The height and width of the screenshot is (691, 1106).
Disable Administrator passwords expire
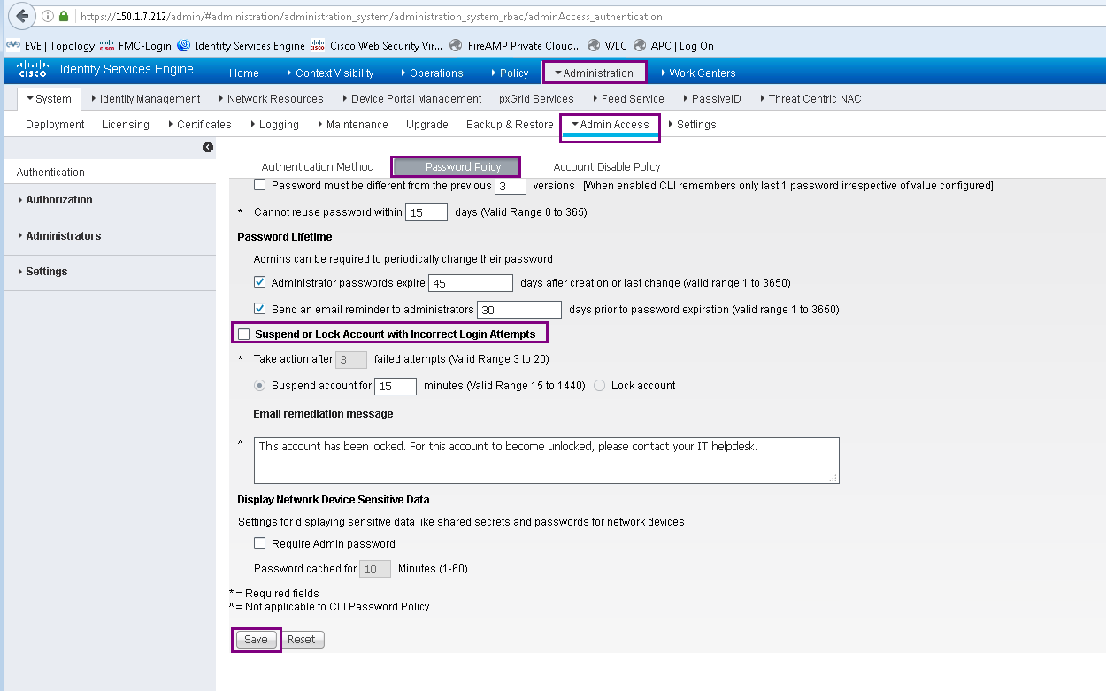pos(259,281)
